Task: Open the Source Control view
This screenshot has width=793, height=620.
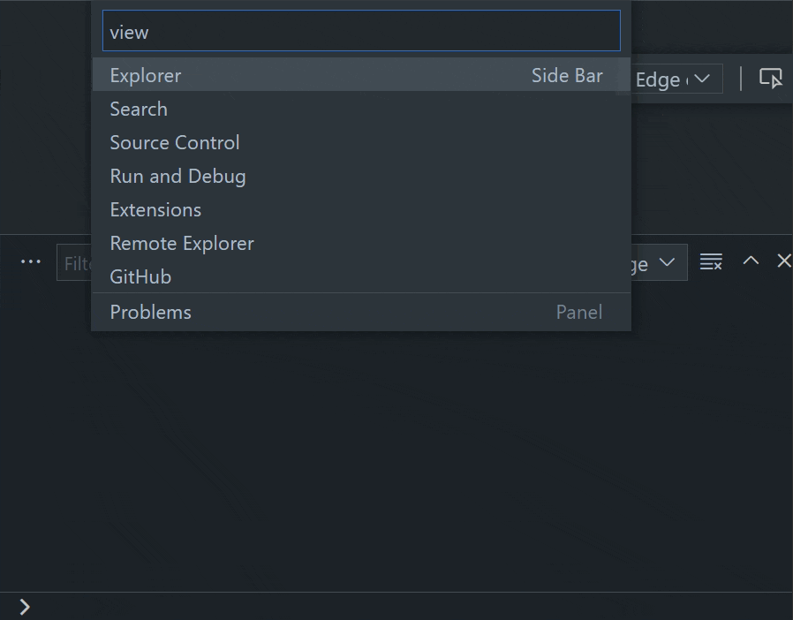Action: pos(361,142)
